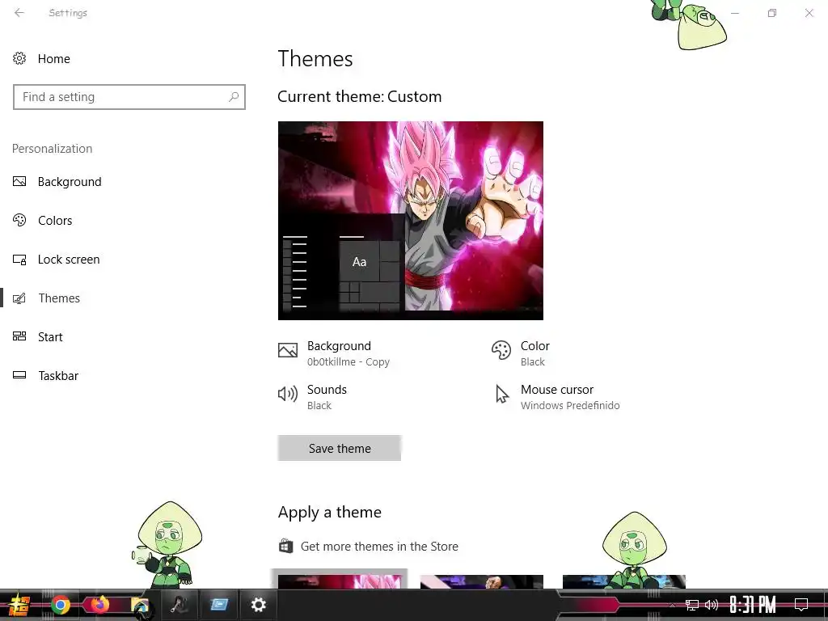The image size is (828, 621).
Task: Show hidden tray icons chevron
Action: tap(672, 605)
